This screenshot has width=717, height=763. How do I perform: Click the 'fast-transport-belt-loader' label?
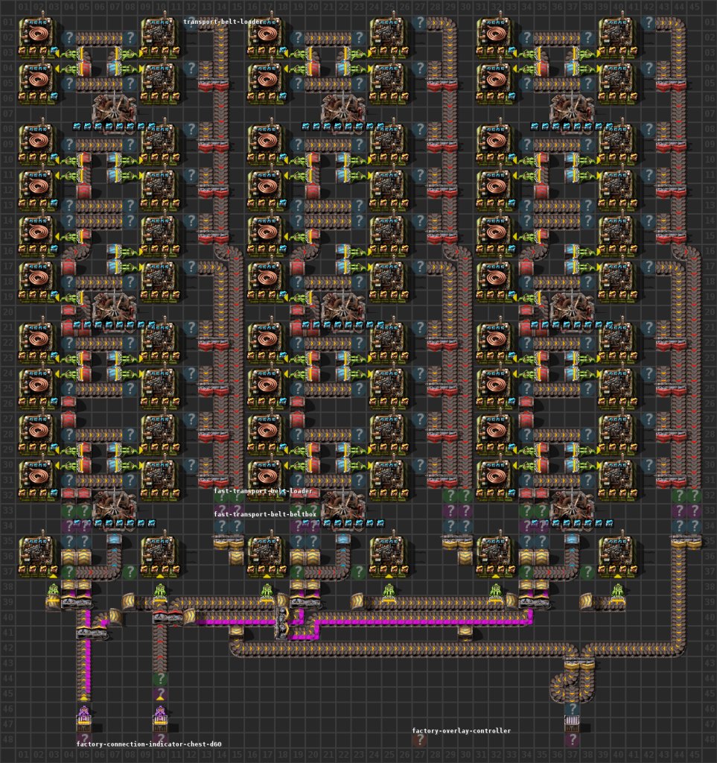click(x=263, y=491)
